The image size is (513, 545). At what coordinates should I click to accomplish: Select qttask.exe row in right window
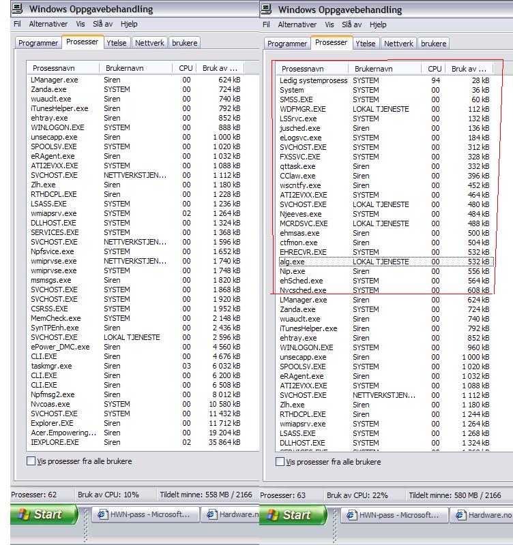(x=385, y=166)
